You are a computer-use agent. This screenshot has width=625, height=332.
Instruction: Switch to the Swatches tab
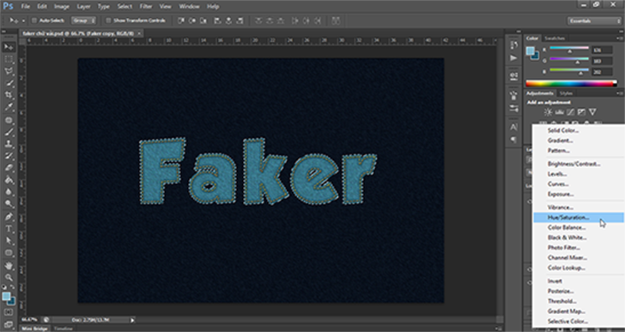coord(554,38)
